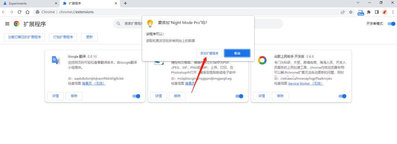This screenshot has height=144, width=397.
Task: Disable the 谷歌上网助手 extension
Action: [x=342, y=96]
